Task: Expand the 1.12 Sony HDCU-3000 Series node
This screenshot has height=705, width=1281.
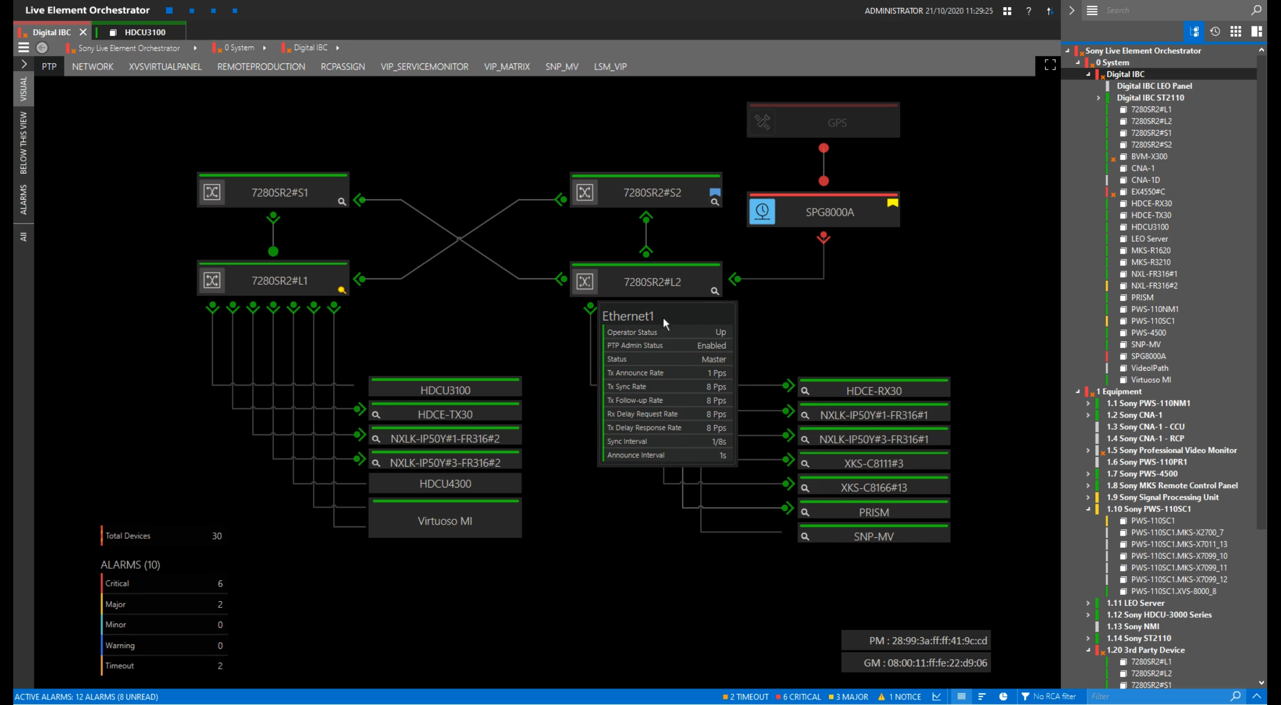Action: pyautogui.click(x=1088, y=615)
